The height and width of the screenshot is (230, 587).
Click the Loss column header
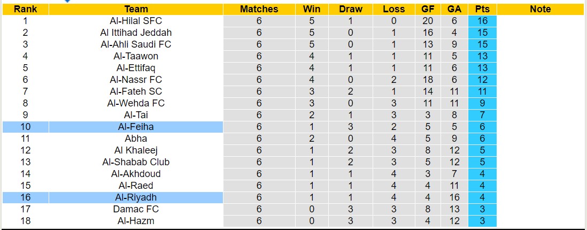click(x=394, y=9)
